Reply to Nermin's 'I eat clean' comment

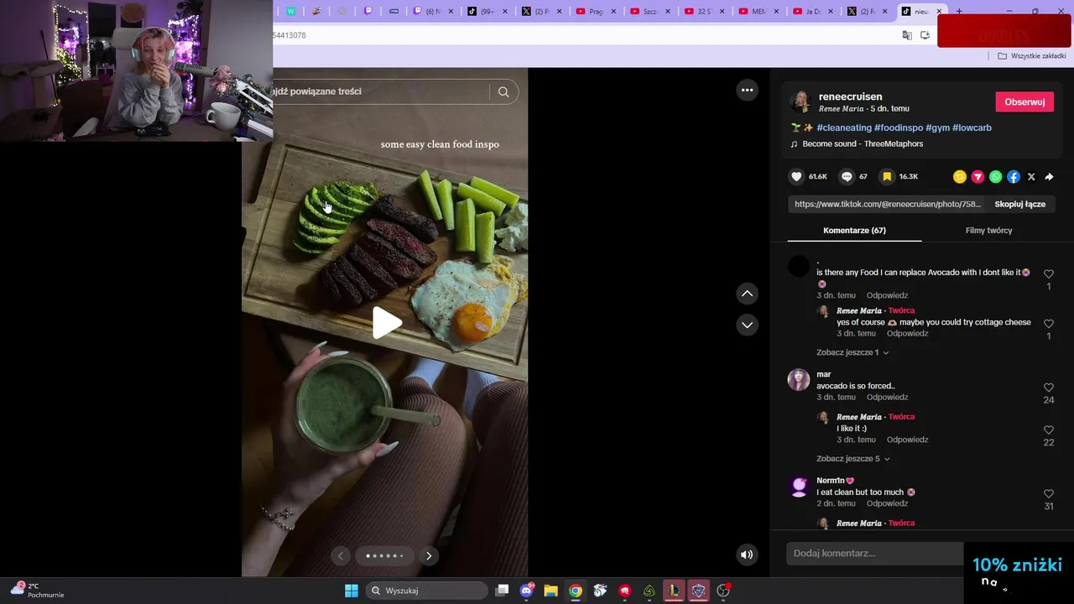(x=887, y=503)
